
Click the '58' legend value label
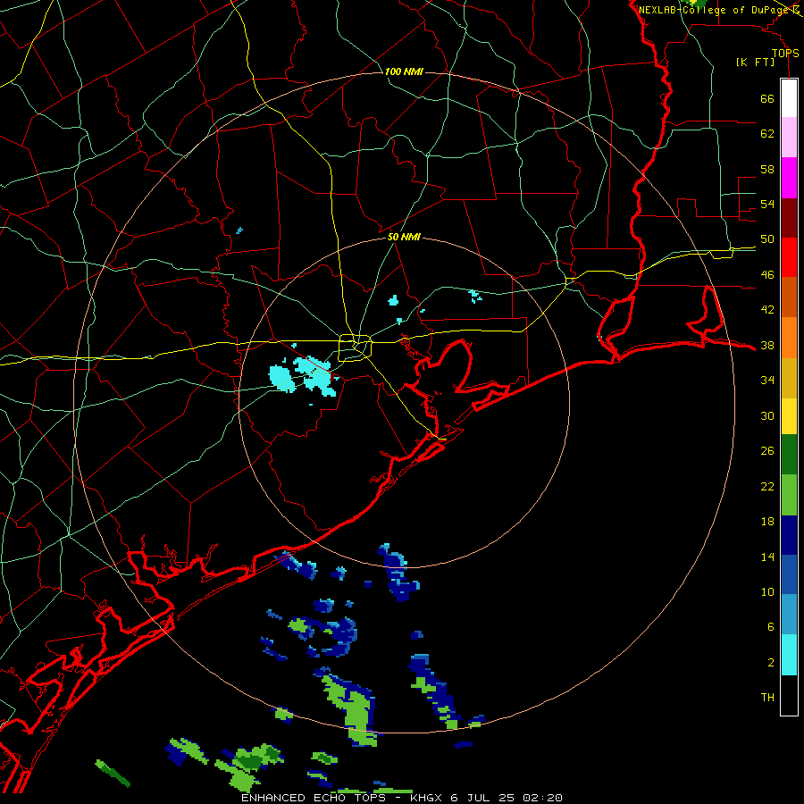coord(767,169)
